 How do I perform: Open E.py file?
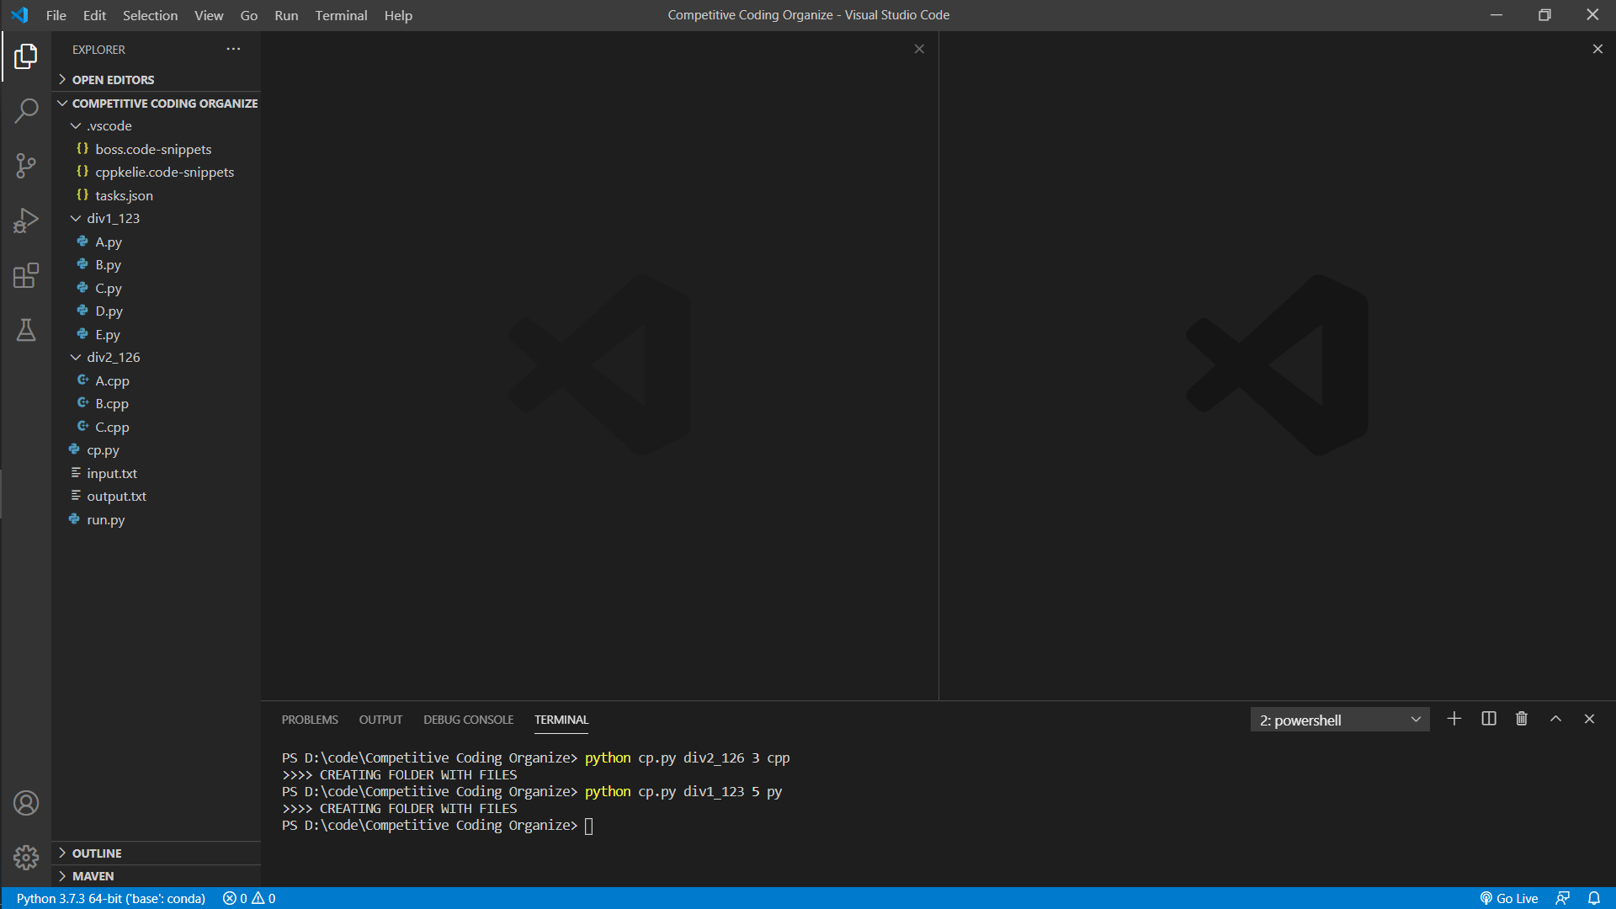[157, 334]
